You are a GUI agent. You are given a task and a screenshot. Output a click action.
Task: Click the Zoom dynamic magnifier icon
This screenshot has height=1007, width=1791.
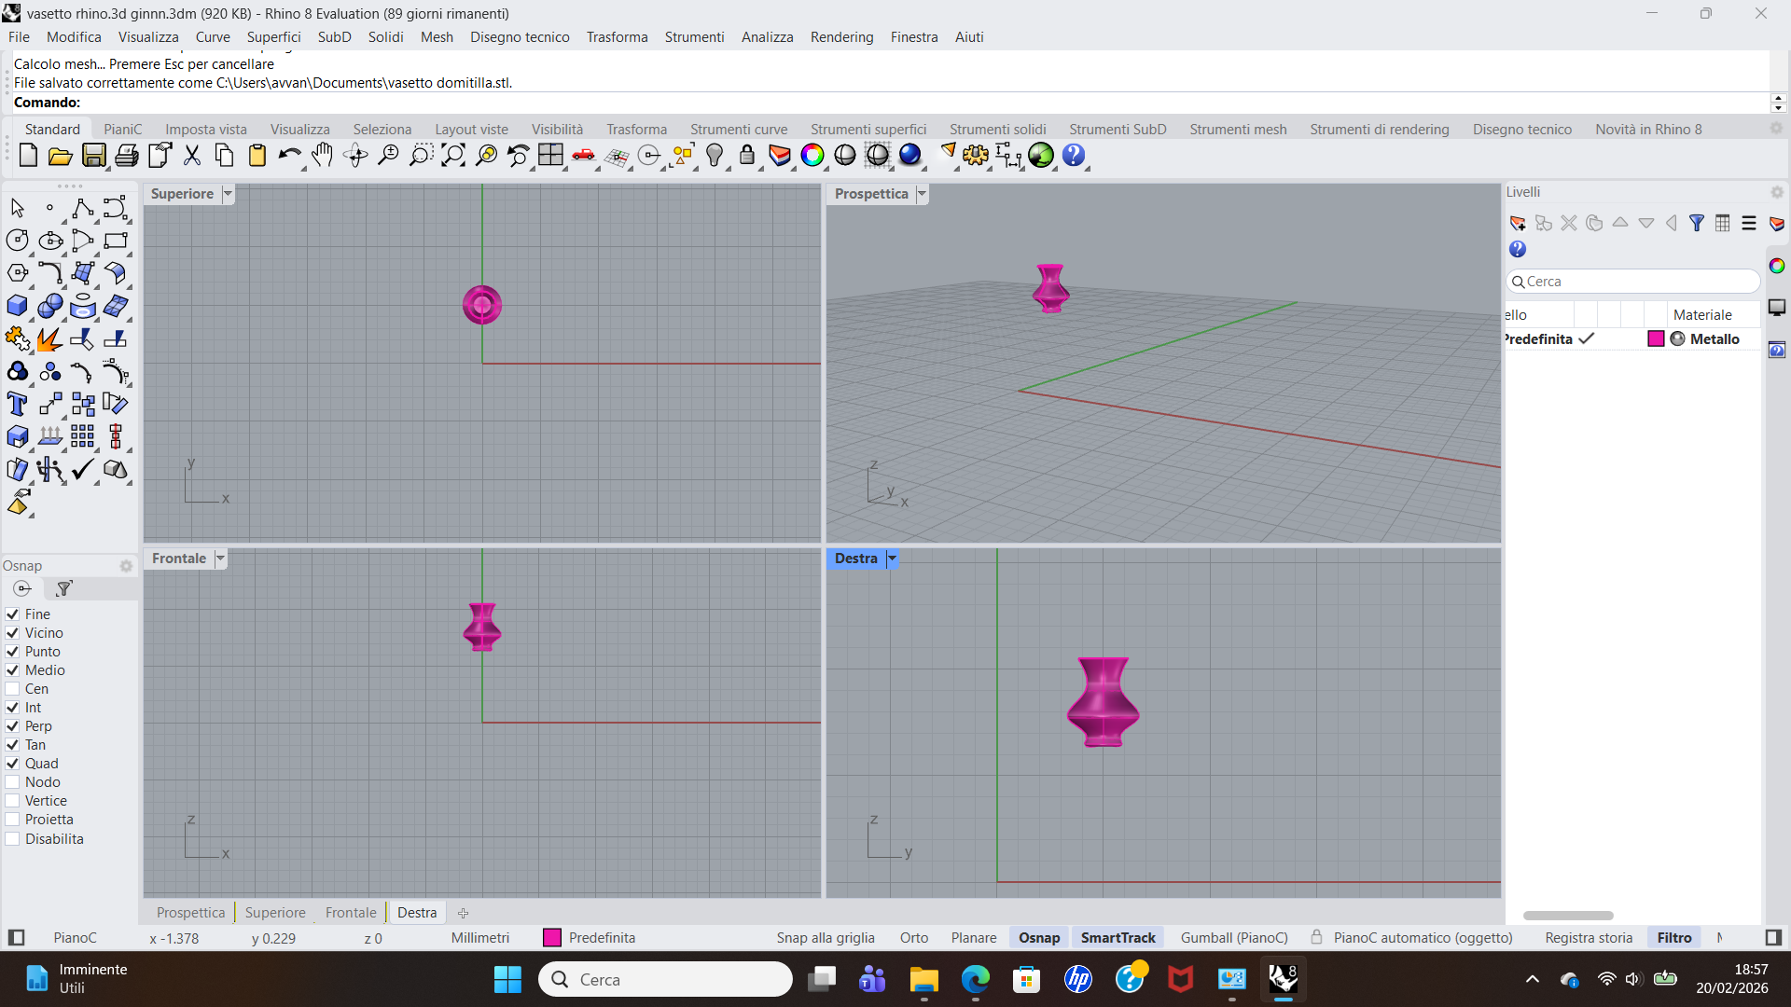coord(388,156)
